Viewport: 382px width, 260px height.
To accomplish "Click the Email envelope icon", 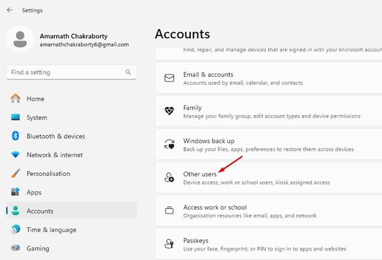I will (x=170, y=78).
